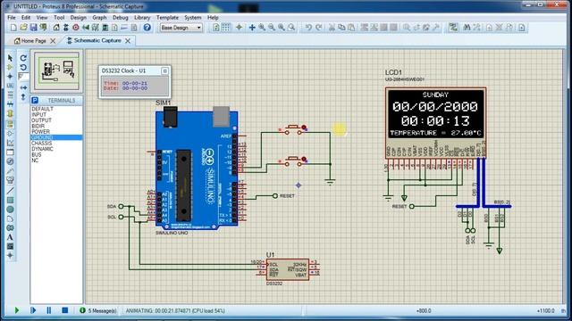This screenshot has width=572, height=321.
Task: Click the rotation angle input field
Action: [x=23, y=77]
